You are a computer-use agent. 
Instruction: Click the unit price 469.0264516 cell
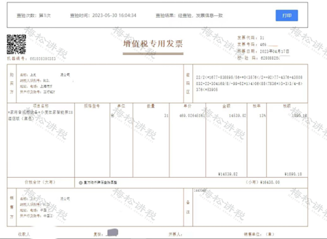tap(192, 116)
